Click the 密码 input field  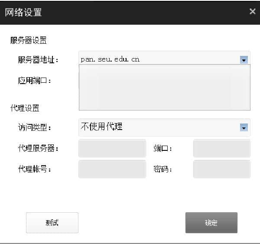pos(221,169)
